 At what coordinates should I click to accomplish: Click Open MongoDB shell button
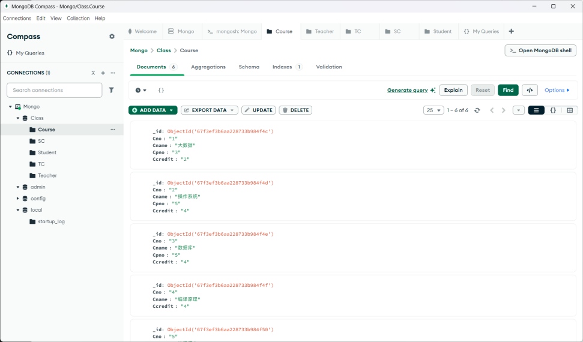[540, 50]
